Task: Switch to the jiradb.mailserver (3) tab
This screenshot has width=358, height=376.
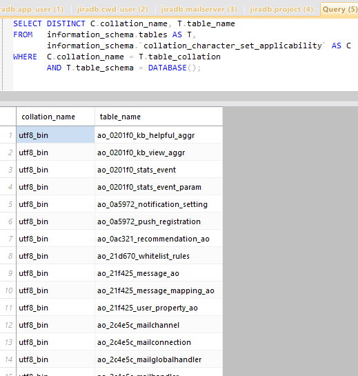Action: [x=199, y=10]
